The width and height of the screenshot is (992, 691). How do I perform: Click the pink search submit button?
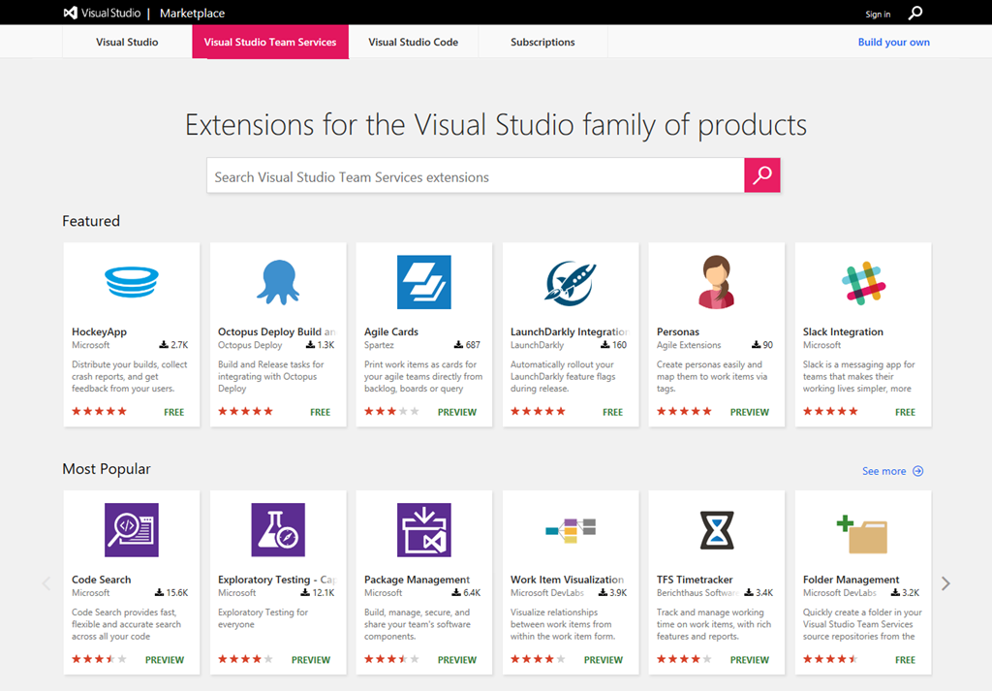pos(762,175)
